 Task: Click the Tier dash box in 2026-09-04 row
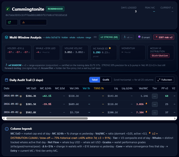(155, 96)
